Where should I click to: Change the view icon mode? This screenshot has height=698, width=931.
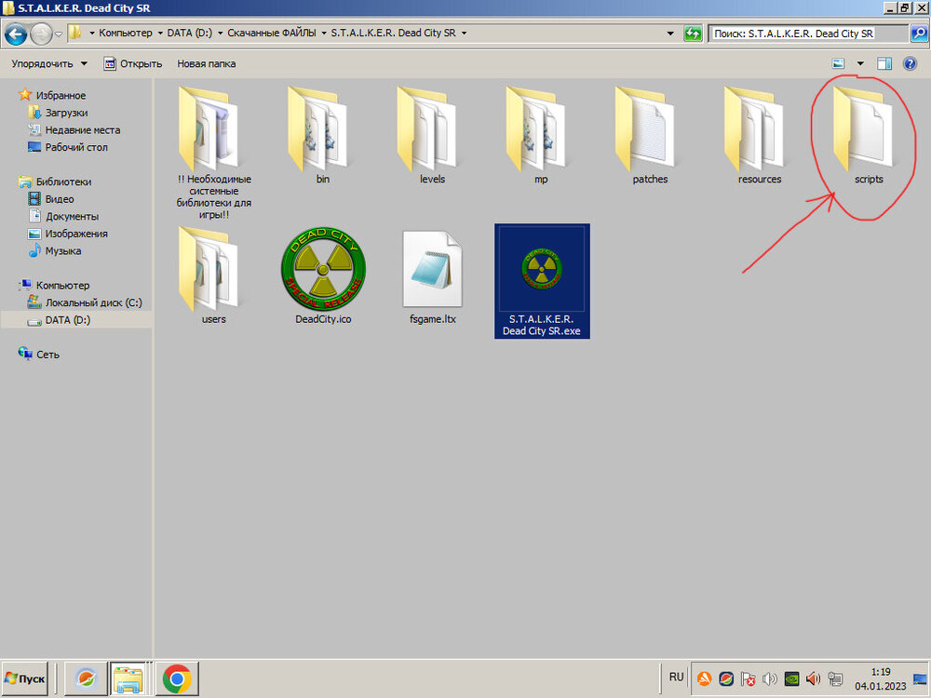(x=839, y=63)
